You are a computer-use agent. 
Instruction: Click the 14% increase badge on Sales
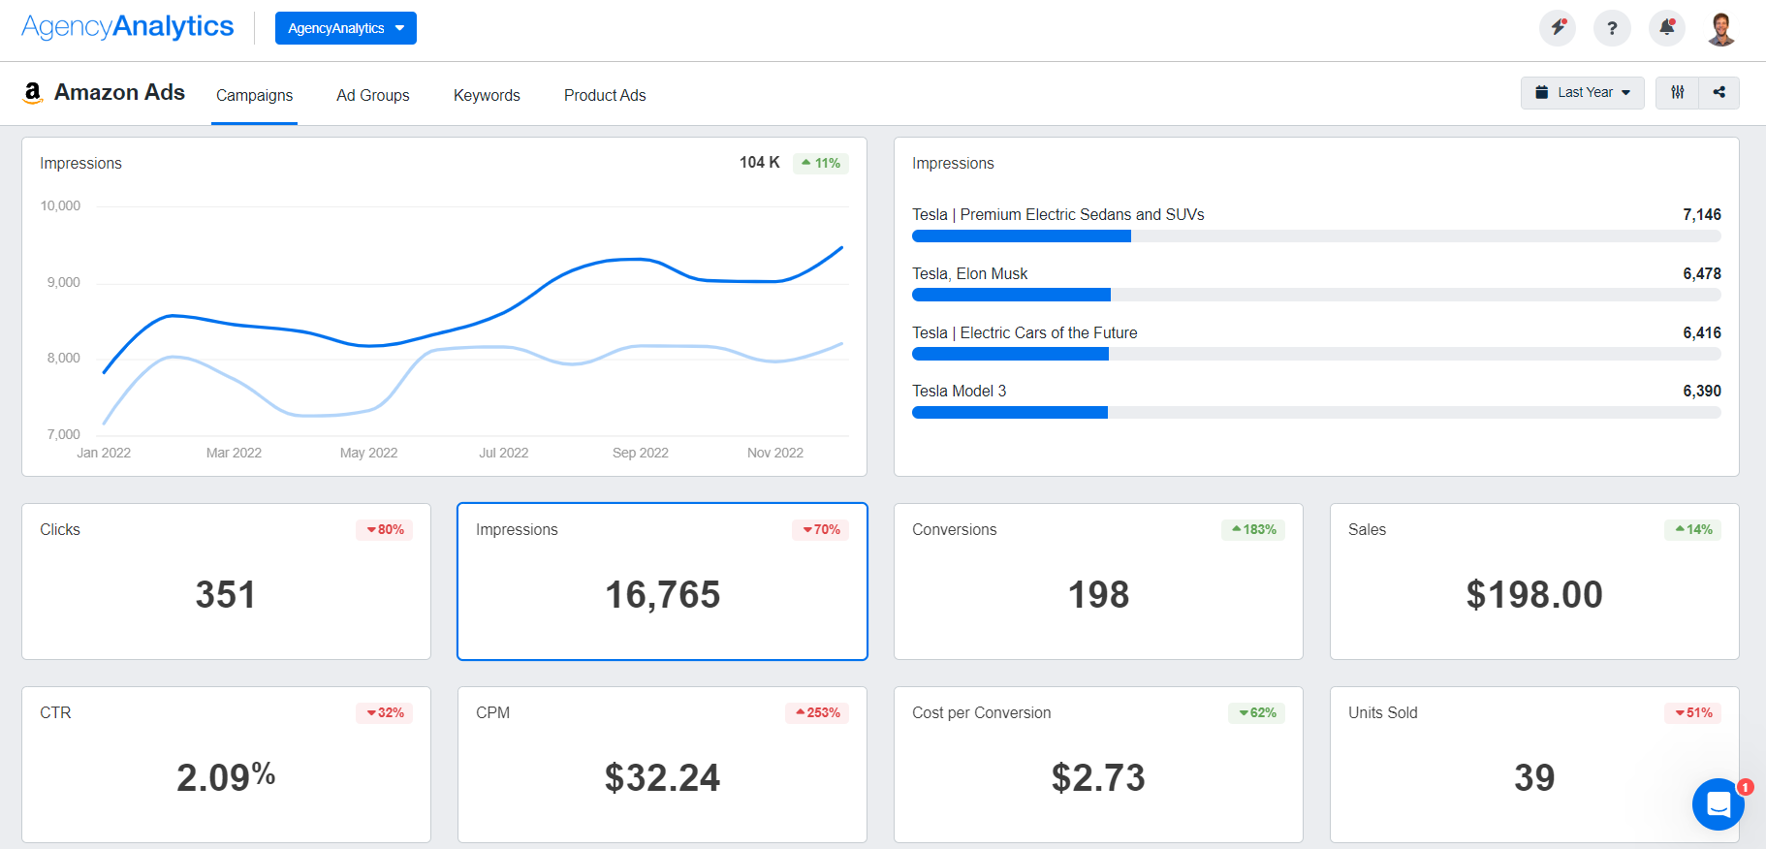[x=1693, y=529]
